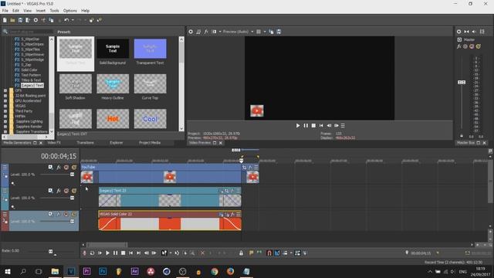Expand the GPU Accelerated folder
Image resolution: width=494 pixels, height=278 pixels.
pos(5,101)
